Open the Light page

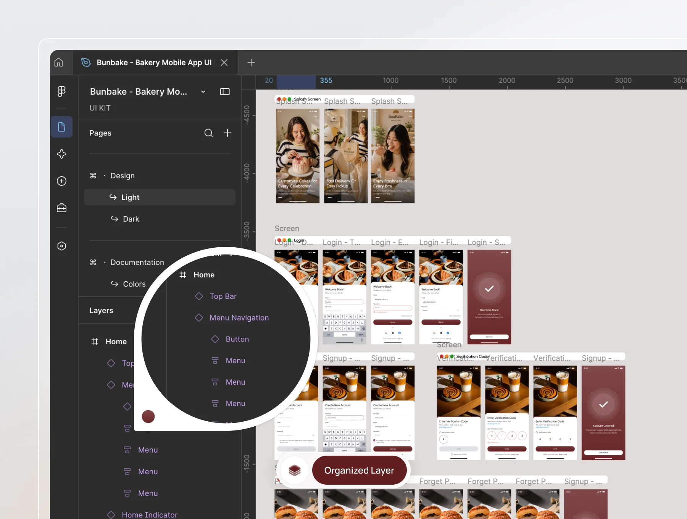tap(160, 197)
